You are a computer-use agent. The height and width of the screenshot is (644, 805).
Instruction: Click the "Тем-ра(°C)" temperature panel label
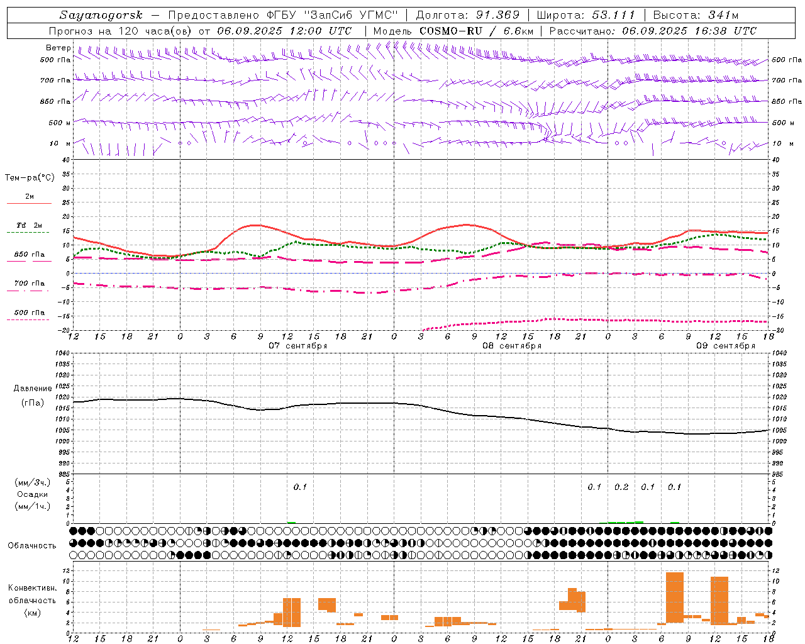(30, 178)
